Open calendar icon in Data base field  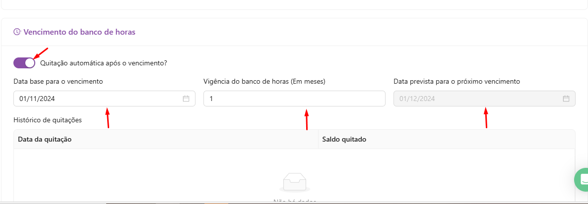coord(186,99)
